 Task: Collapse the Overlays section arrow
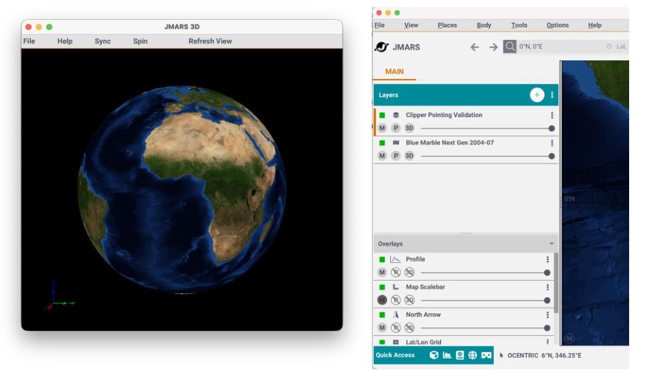pyautogui.click(x=552, y=244)
